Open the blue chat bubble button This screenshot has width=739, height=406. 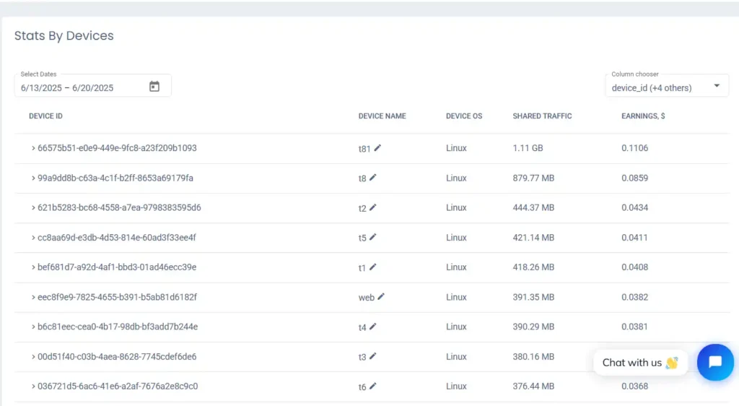point(715,362)
